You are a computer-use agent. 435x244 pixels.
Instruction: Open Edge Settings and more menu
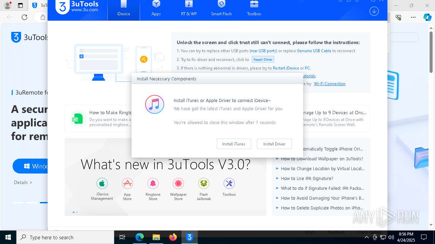[x=413, y=17]
